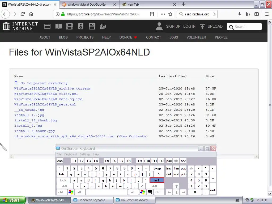Open the PROJECTS nav item

85,37
